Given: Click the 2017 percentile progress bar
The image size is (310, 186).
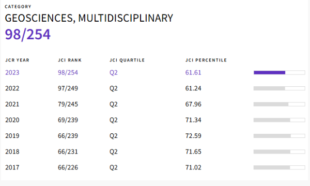Looking at the screenshot, I should click(x=280, y=167).
